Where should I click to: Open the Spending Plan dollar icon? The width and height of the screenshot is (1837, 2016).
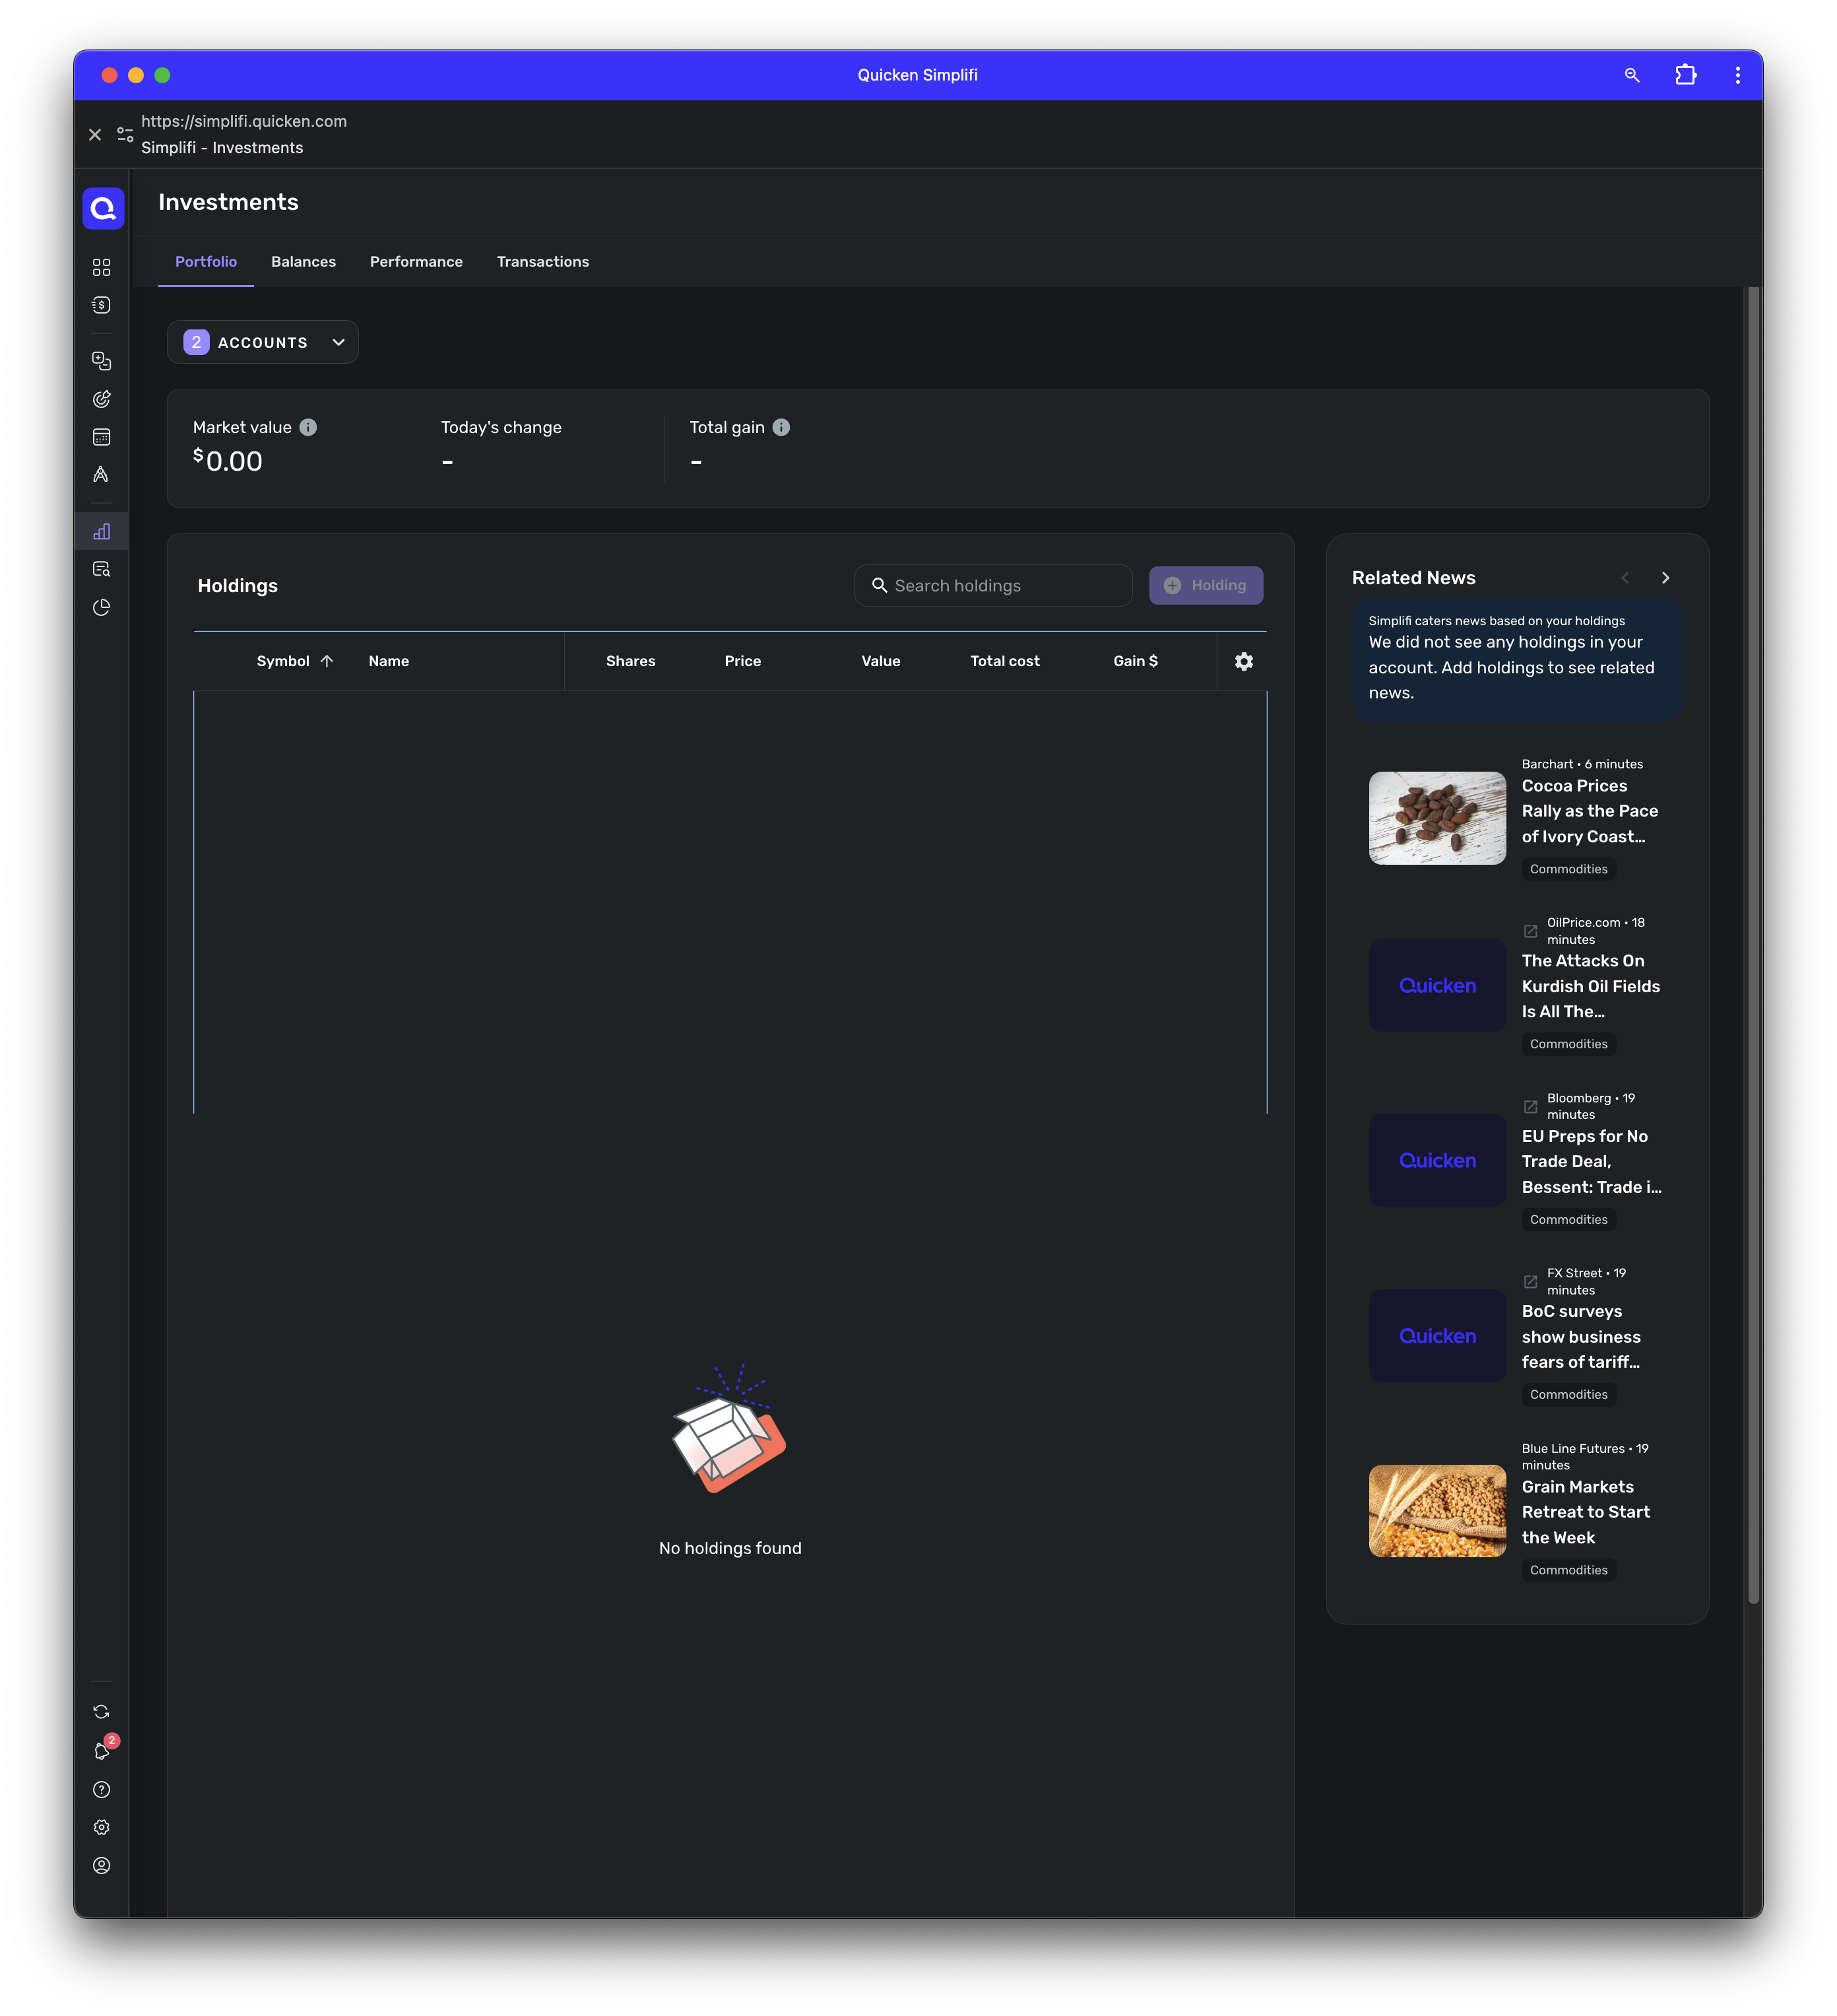pos(101,305)
